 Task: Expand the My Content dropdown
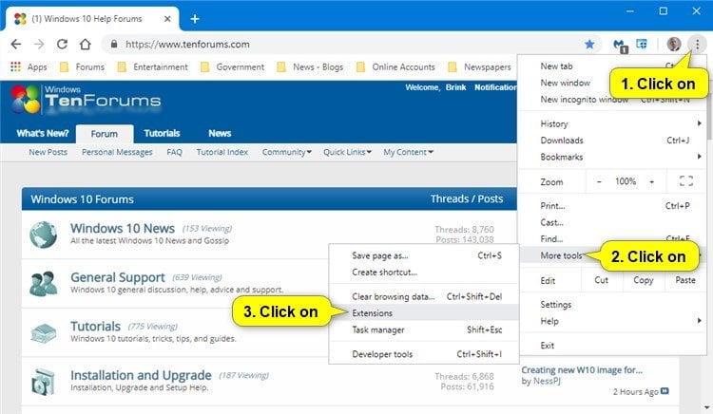coord(408,152)
